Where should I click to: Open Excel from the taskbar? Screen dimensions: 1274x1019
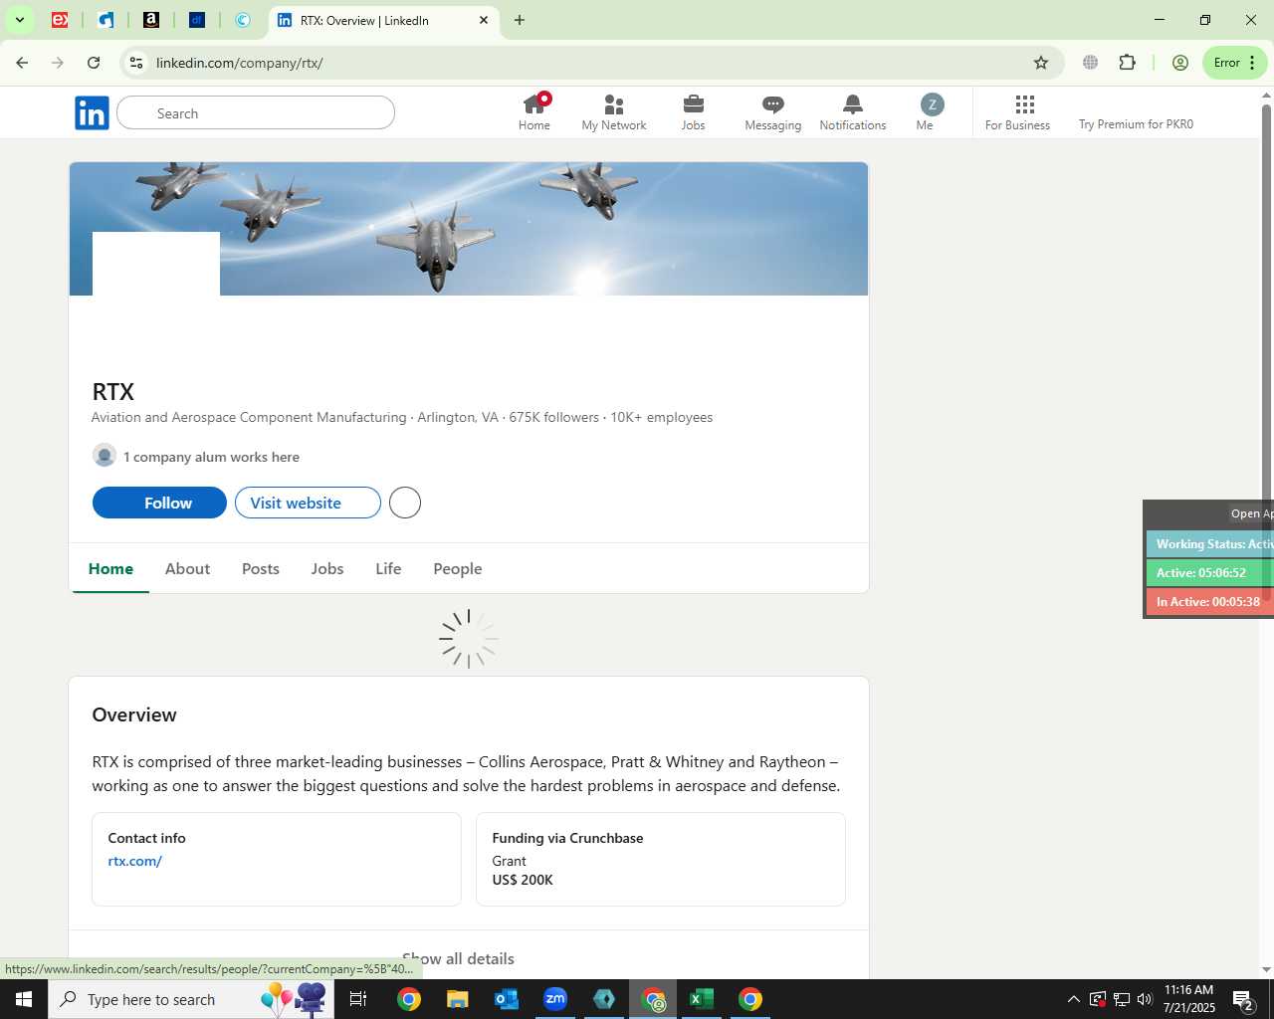pos(702,999)
